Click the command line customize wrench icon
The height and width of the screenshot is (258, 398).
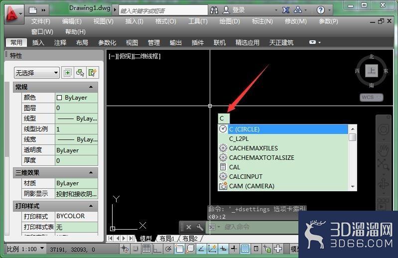200,227
